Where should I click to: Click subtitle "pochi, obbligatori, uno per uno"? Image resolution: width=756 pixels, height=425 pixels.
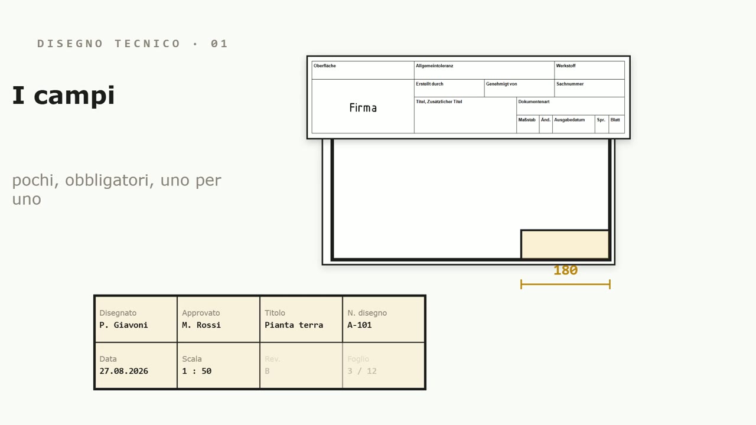tap(117, 189)
